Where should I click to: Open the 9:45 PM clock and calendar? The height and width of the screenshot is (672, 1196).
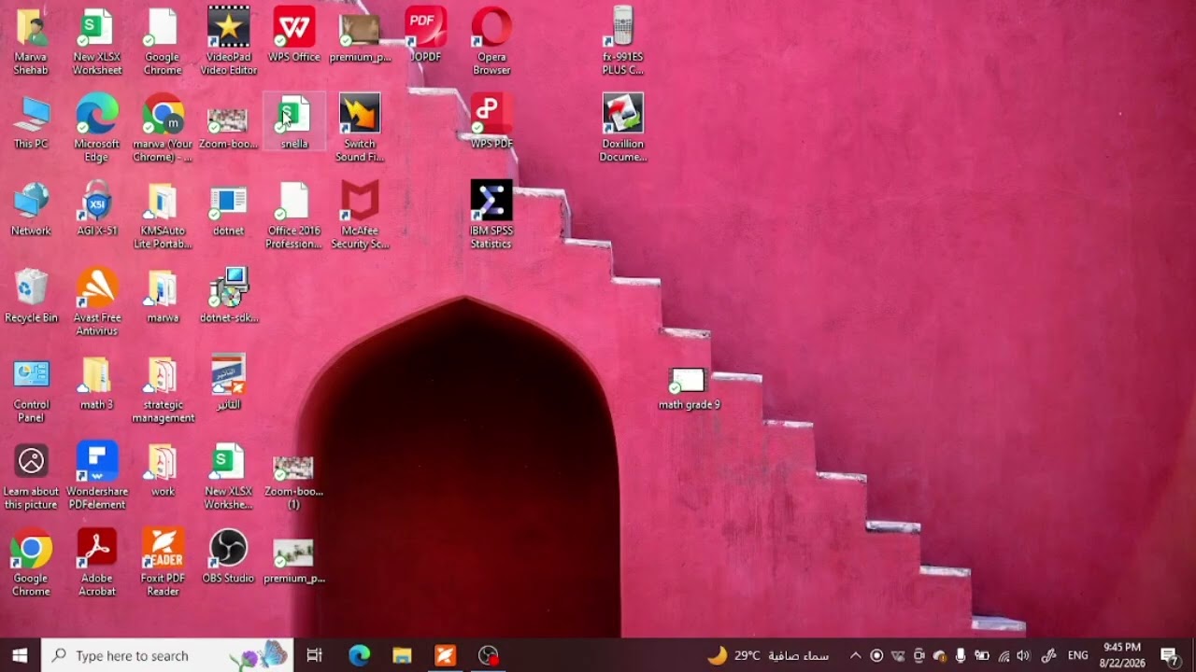click(1122, 655)
